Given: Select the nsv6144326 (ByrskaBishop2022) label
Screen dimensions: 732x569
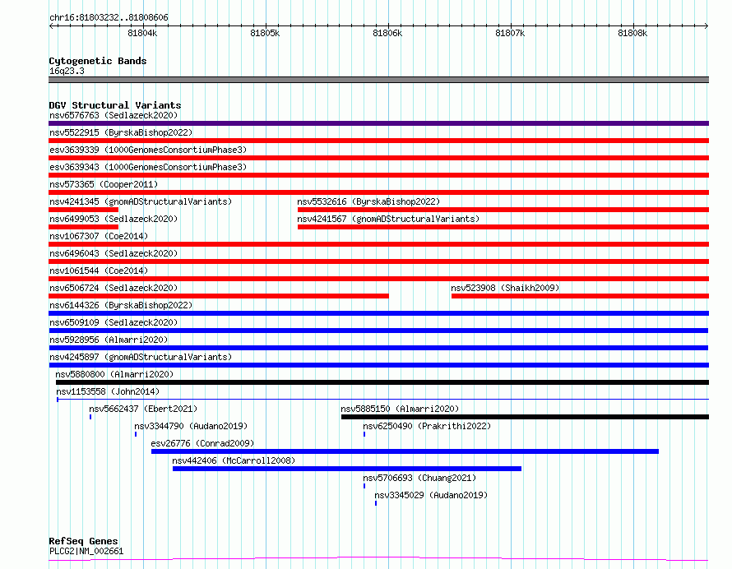Looking at the screenshot, I should [121, 305].
